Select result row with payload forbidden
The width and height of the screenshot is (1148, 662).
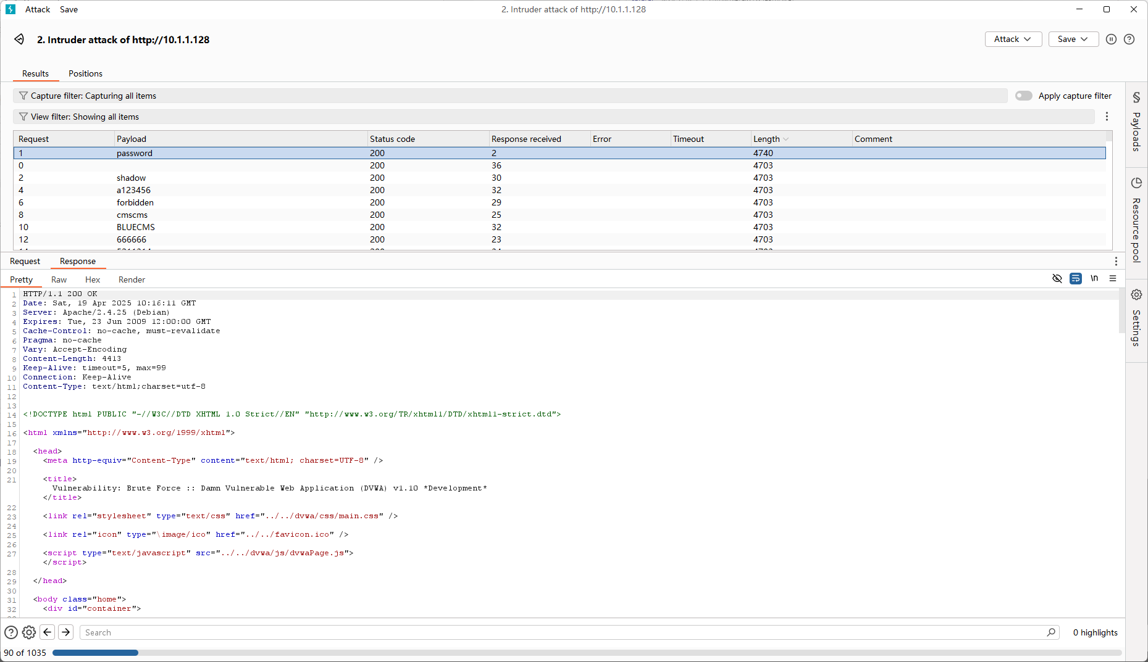559,202
